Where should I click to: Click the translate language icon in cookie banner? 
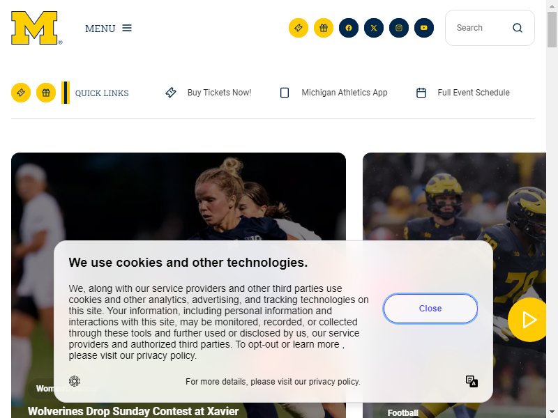pyautogui.click(x=472, y=381)
